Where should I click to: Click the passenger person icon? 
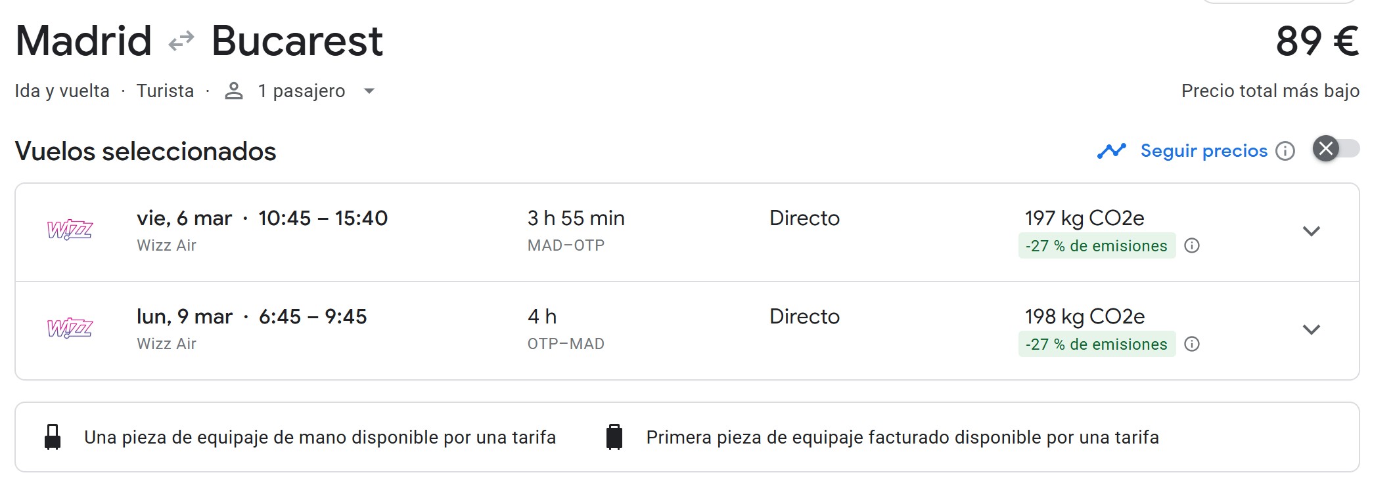point(234,91)
